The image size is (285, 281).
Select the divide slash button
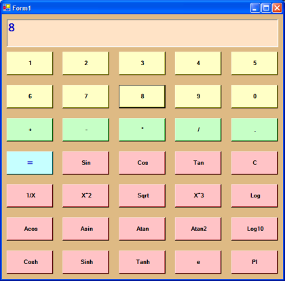pyautogui.click(x=198, y=130)
